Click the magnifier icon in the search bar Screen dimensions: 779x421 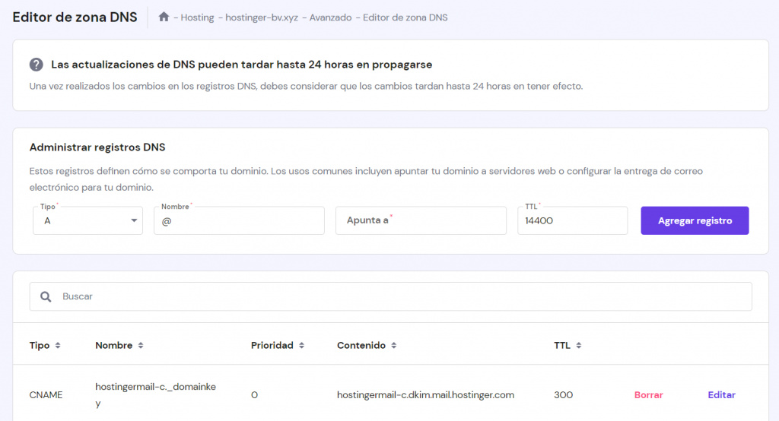tap(46, 296)
